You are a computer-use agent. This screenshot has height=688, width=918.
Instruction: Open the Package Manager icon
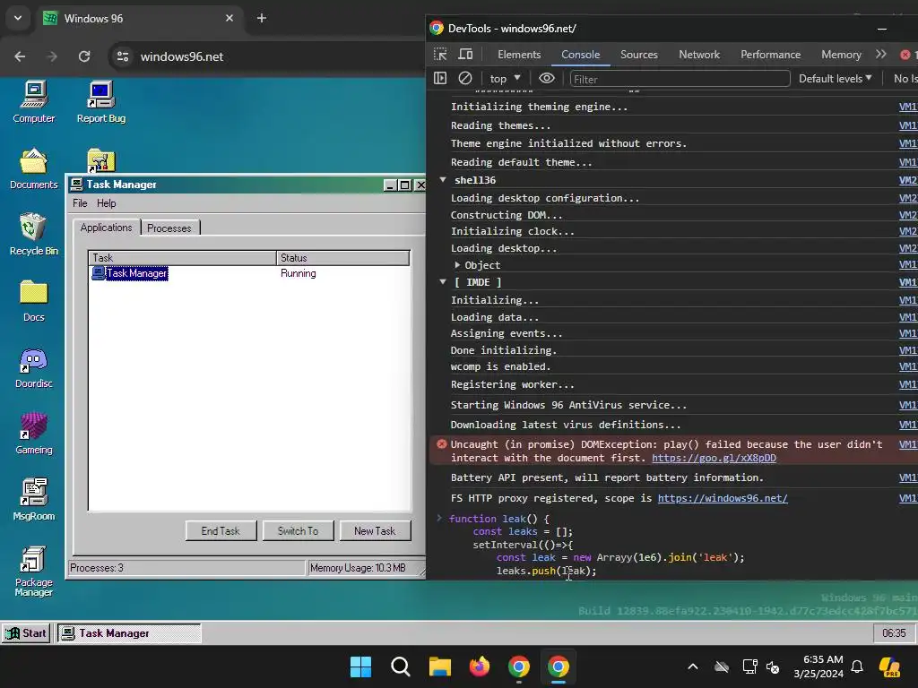(x=33, y=571)
